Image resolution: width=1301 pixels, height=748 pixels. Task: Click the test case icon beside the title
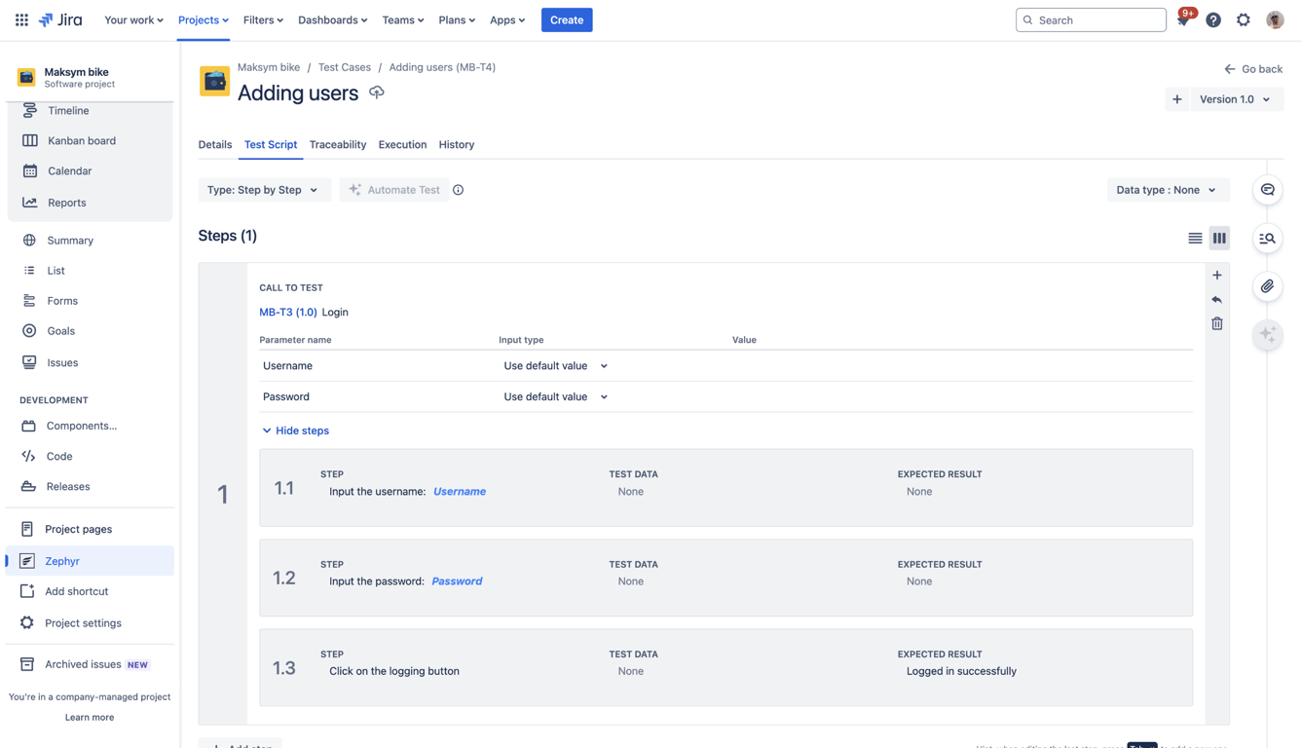click(x=214, y=81)
